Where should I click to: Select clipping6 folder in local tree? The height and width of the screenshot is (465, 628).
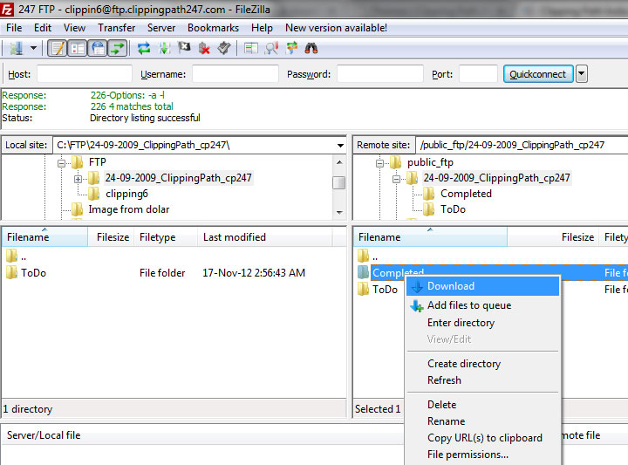click(126, 194)
